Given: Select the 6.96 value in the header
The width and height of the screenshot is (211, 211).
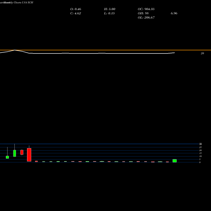Looking at the screenshot, I should 174,14.
